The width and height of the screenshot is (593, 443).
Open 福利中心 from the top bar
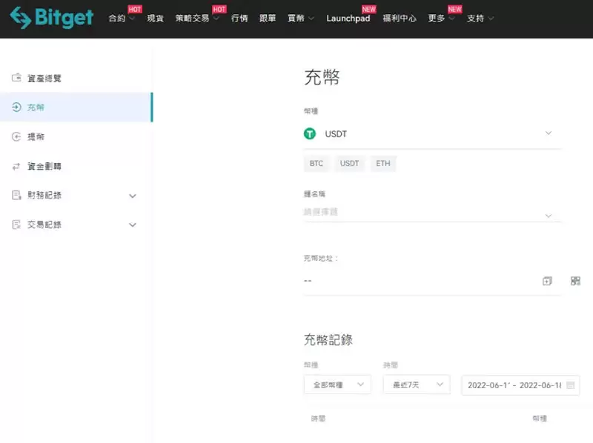pyautogui.click(x=400, y=19)
